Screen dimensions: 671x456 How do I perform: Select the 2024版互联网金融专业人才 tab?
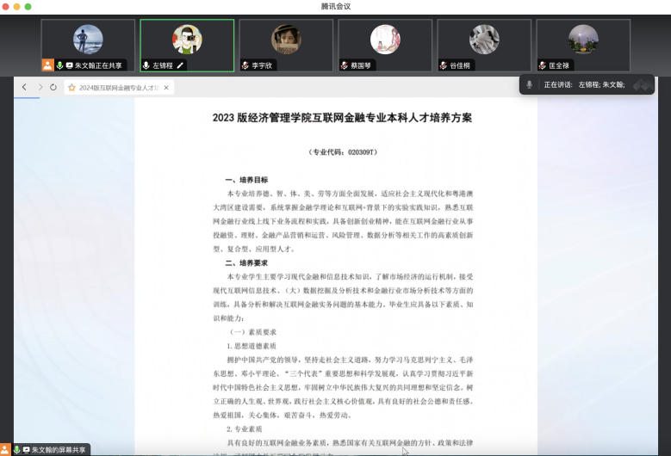117,88
